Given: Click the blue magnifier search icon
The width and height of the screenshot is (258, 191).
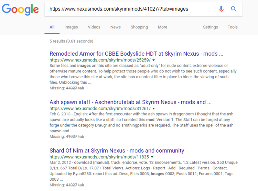Looking at the screenshot, I should pos(234,9).
